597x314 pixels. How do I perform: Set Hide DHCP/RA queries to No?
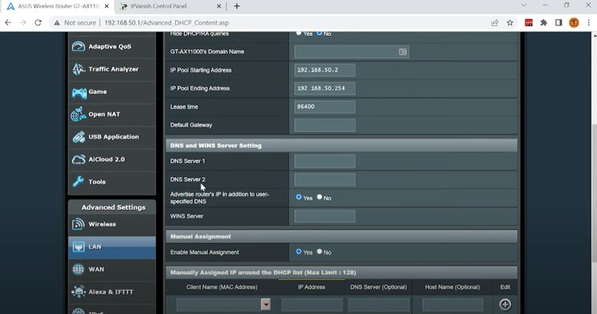pos(319,33)
